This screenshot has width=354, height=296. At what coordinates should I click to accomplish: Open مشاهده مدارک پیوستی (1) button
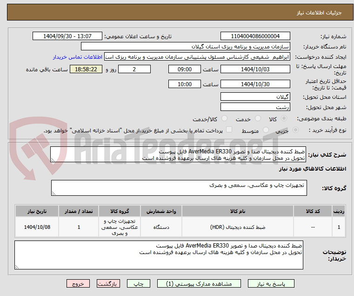199,283
